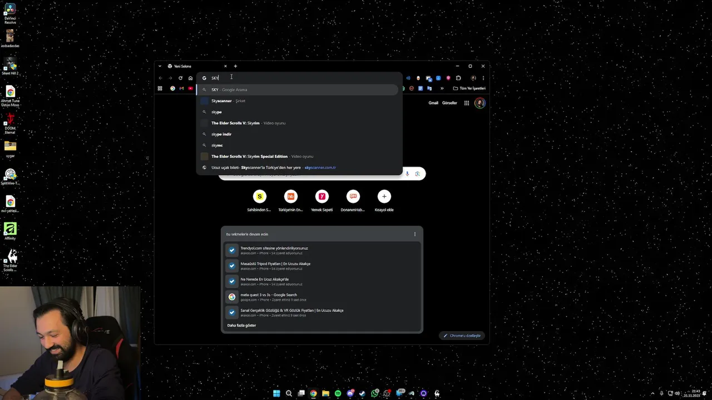Open Spotify from taskbar
This screenshot has height=400, width=712.
[x=338, y=393]
